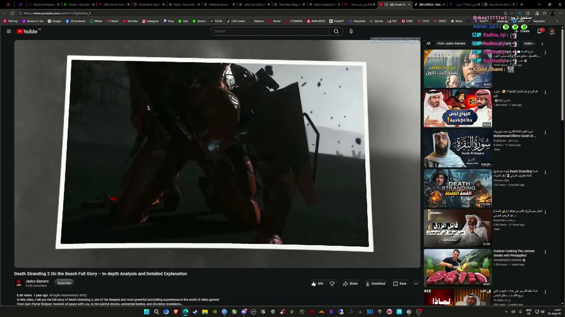Open the Gemini bookmark

pyautogui.click(x=376, y=21)
